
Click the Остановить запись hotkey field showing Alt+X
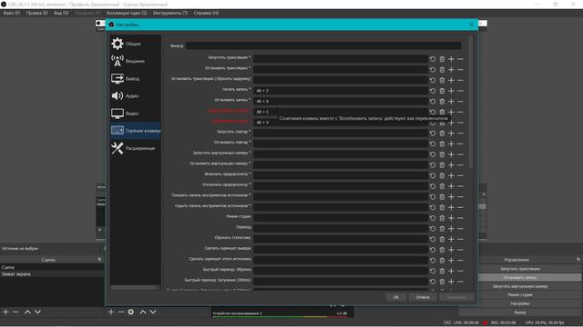pyautogui.click(x=341, y=101)
